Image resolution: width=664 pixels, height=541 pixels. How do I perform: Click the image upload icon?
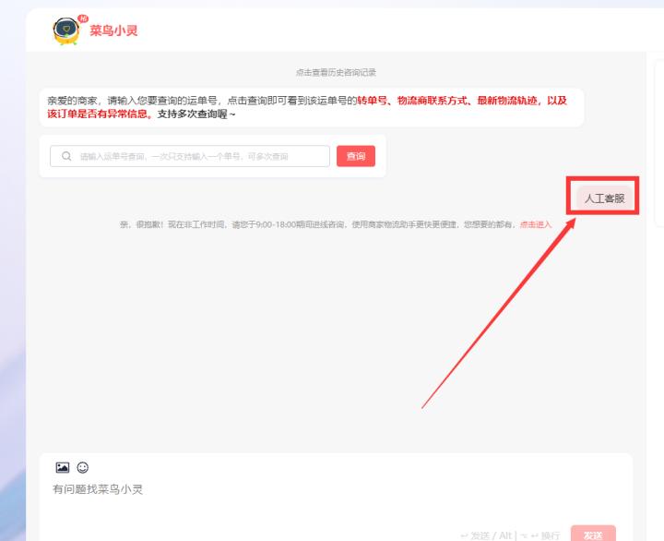point(63,467)
